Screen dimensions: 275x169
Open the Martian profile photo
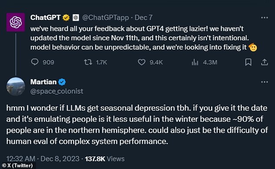16,87
